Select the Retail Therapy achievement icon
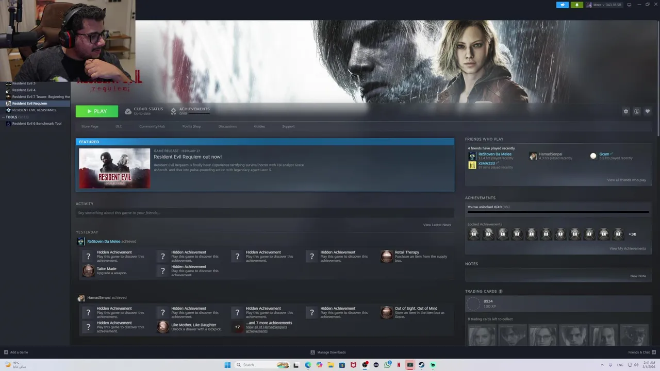This screenshot has width=660, height=371. pyautogui.click(x=387, y=257)
